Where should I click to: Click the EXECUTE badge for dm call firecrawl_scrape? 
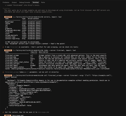8,75
